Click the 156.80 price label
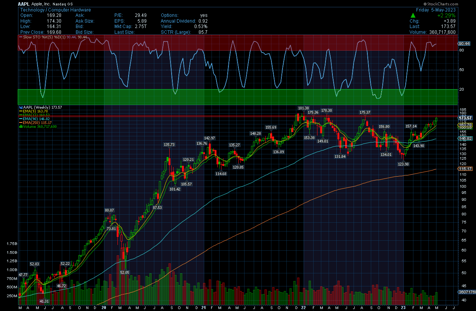Screen dimensions: 476x311 (x=384, y=127)
